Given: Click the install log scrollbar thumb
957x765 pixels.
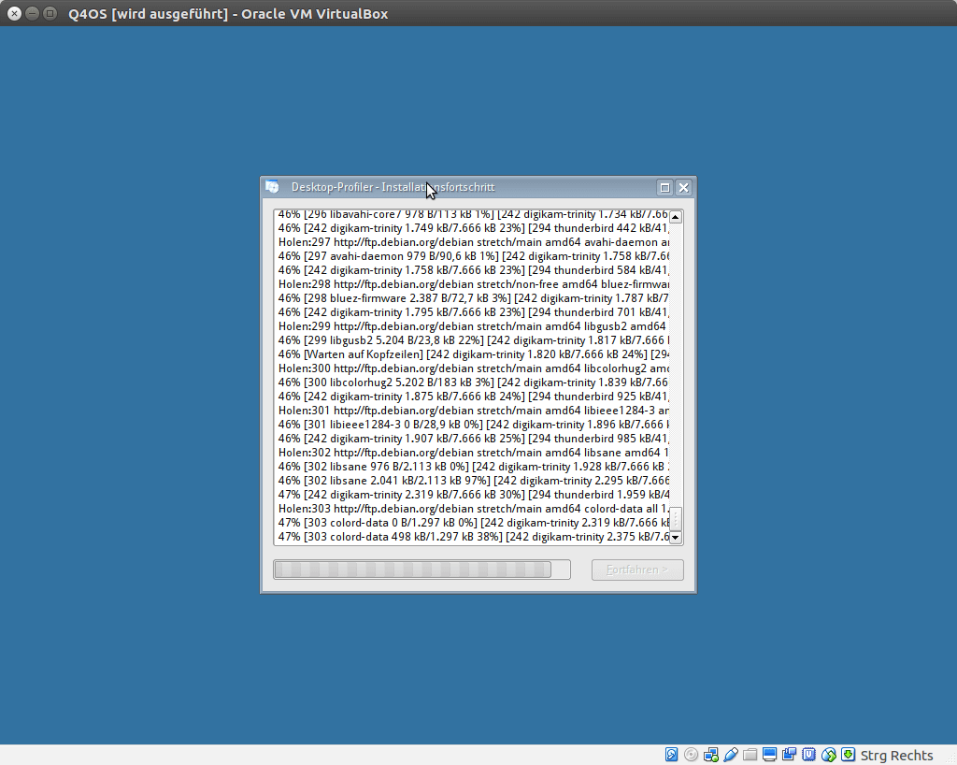Looking at the screenshot, I should coord(676,518).
